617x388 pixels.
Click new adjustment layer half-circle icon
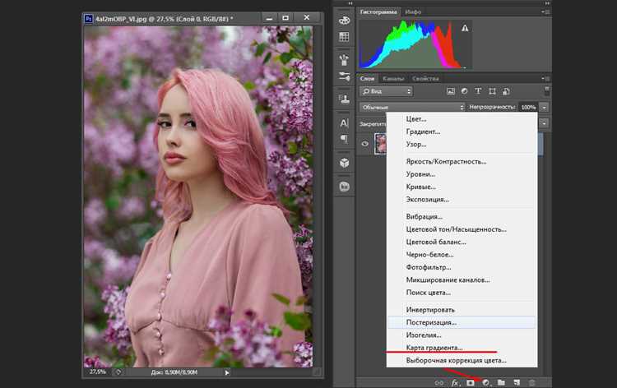[486, 382]
